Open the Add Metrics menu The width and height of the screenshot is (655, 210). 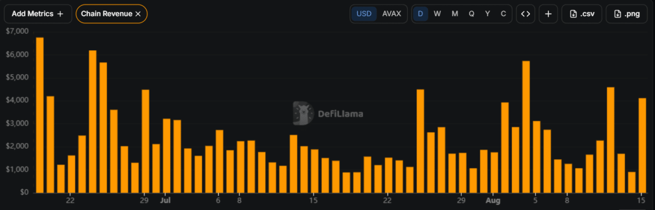[38, 14]
